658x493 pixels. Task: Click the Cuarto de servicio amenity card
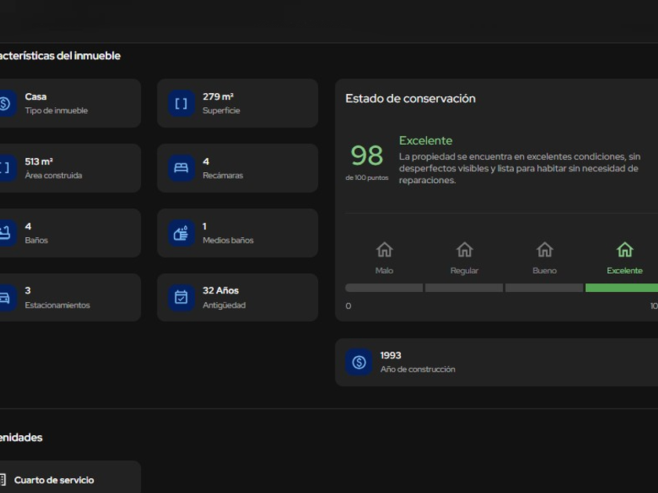coord(69,477)
